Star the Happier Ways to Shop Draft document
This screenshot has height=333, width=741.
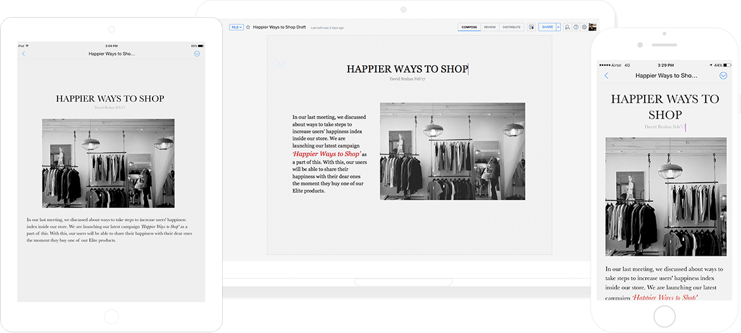248,27
